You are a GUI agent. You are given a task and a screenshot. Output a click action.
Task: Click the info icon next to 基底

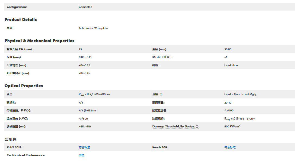[161, 94]
